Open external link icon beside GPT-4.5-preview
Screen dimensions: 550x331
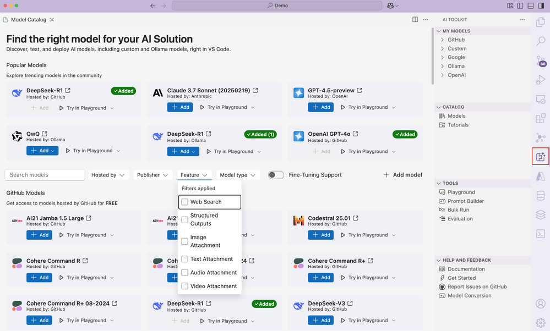(x=360, y=90)
